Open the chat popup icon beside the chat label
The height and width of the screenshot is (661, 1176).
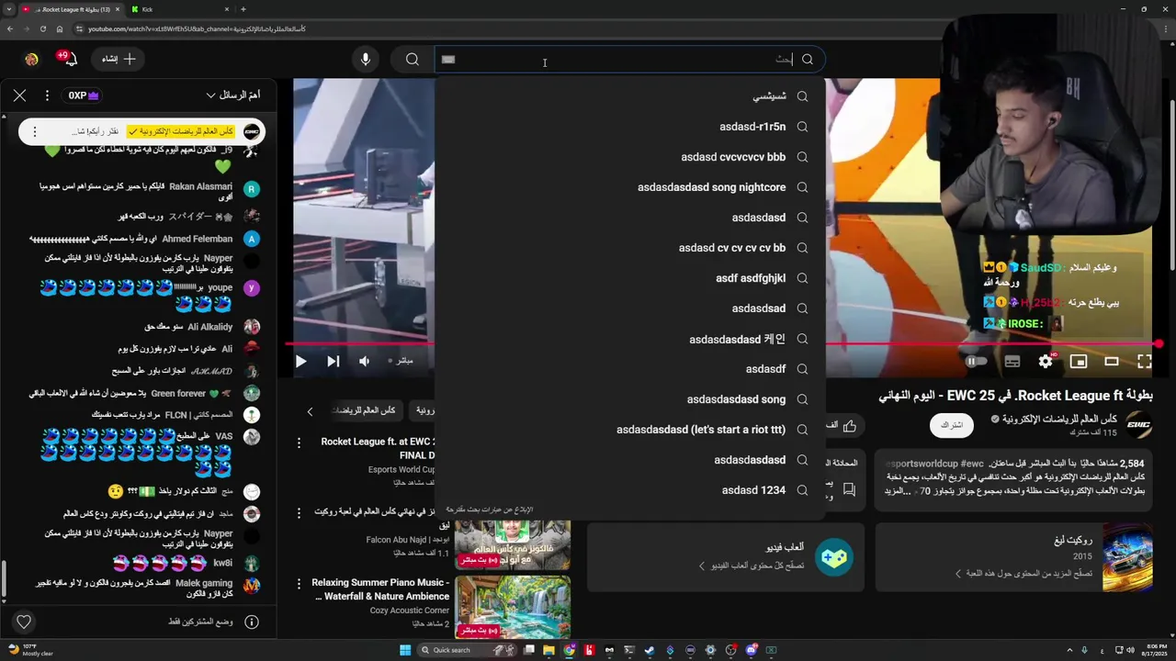click(x=849, y=489)
